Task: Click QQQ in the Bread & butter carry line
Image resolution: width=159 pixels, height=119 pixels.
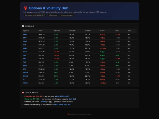Action: tap(56, 105)
